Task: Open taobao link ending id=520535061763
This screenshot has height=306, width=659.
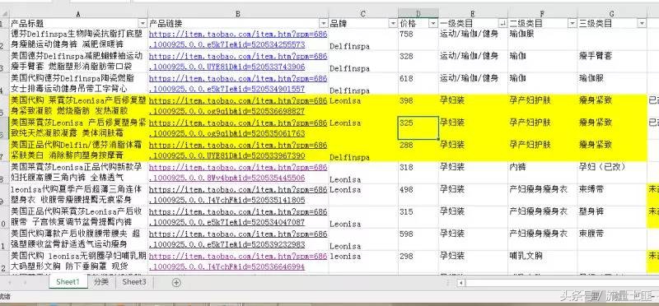Action: tap(238, 128)
